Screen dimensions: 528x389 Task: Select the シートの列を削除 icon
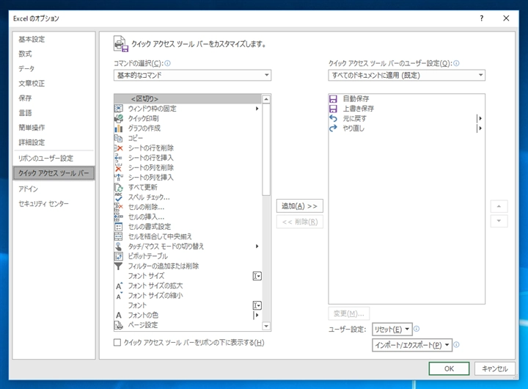119,167
